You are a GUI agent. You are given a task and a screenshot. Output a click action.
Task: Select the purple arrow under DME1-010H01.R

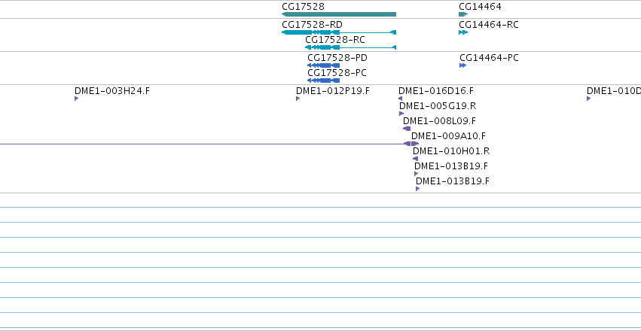tap(415, 159)
